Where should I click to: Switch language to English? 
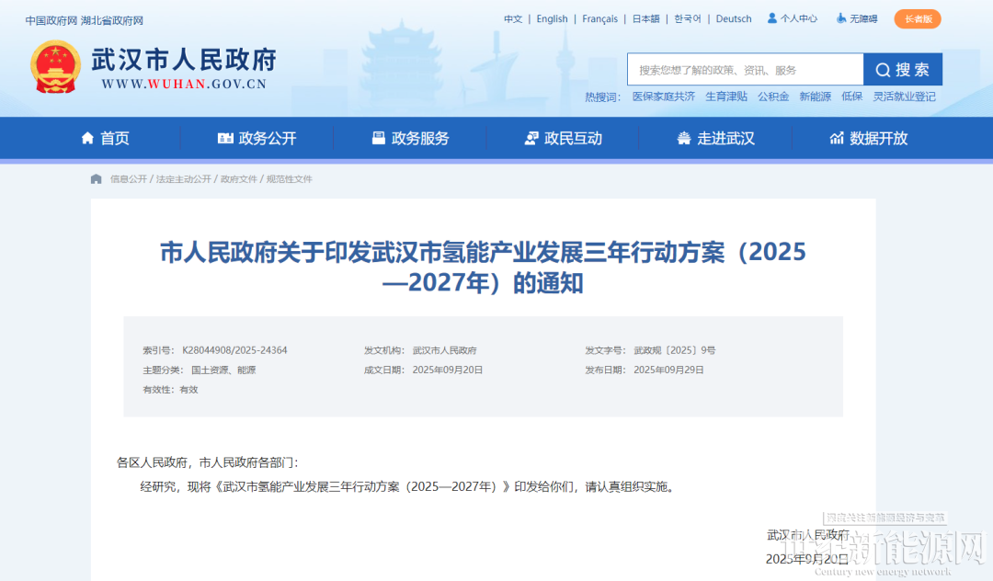click(552, 18)
